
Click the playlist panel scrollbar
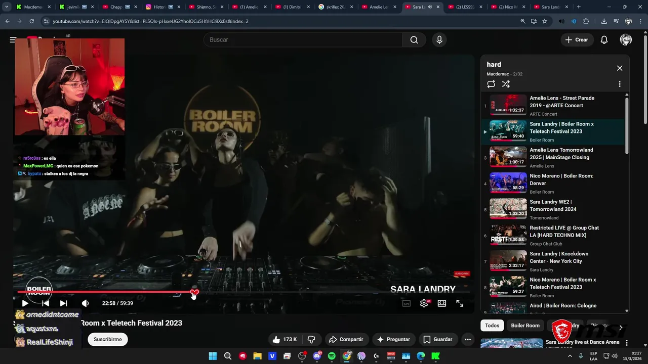pyautogui.click(x=627, y=125)
